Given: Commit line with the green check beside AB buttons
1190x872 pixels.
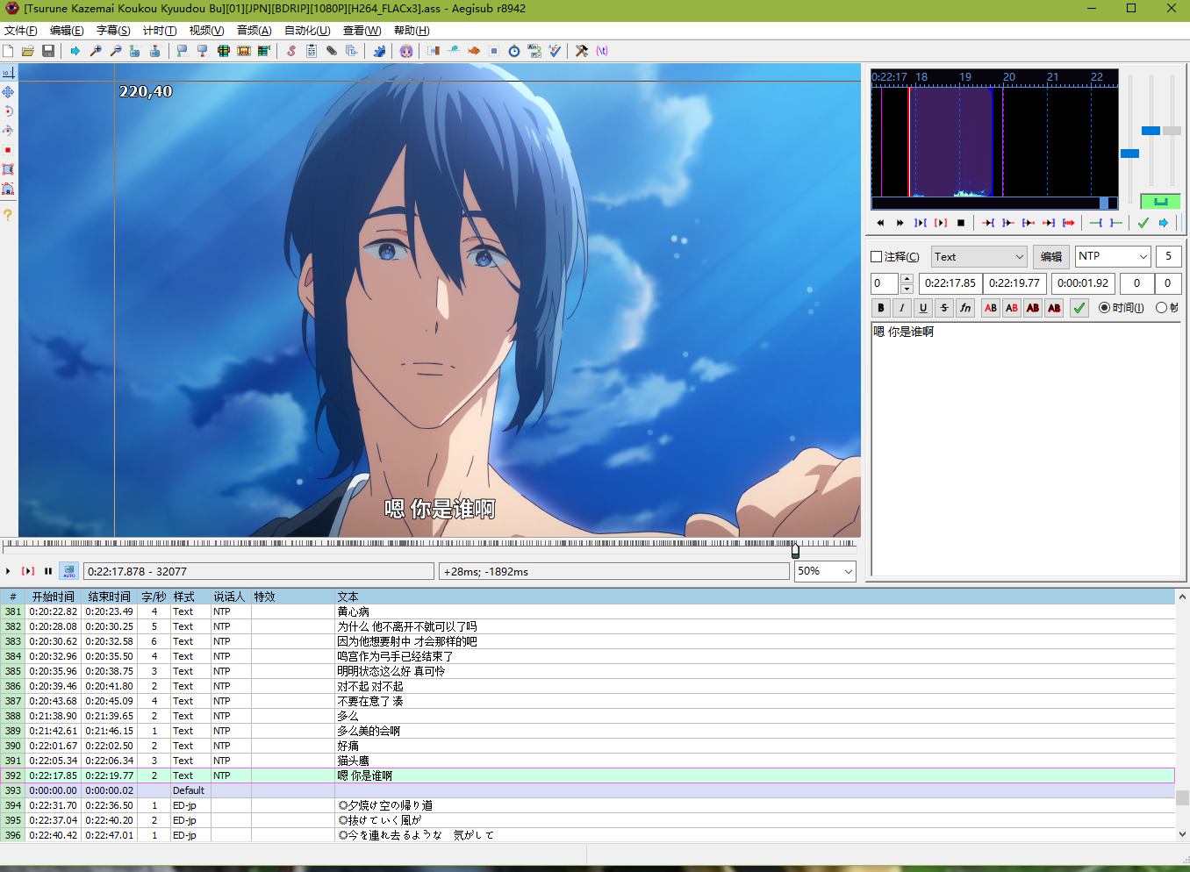Looking at the screenshot, I should (1079, 308).
